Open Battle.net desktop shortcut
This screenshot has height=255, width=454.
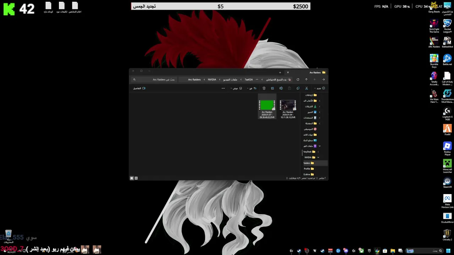coord(447,59)
